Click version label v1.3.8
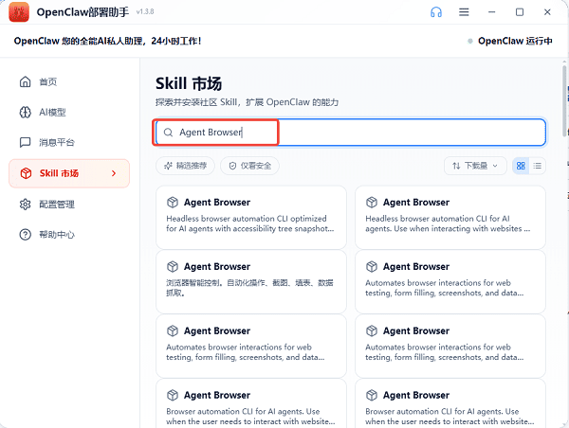The height and width of the screenshot is (428, 569). click(x=145, y=12)
